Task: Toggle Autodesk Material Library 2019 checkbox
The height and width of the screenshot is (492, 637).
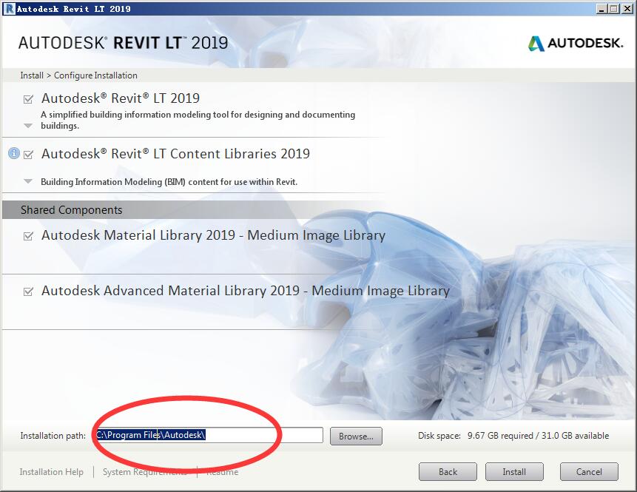Action: (28, 236)
